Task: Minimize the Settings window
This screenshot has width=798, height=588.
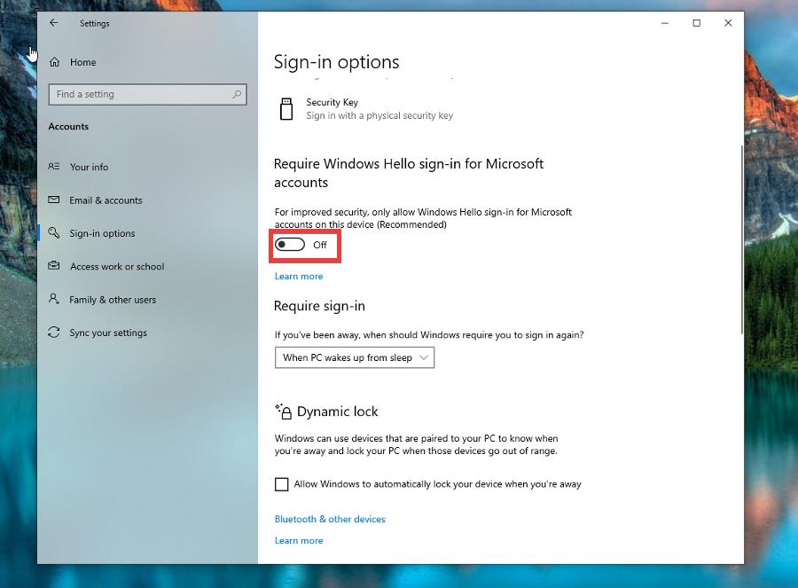Action: click(x=665, y=23)
